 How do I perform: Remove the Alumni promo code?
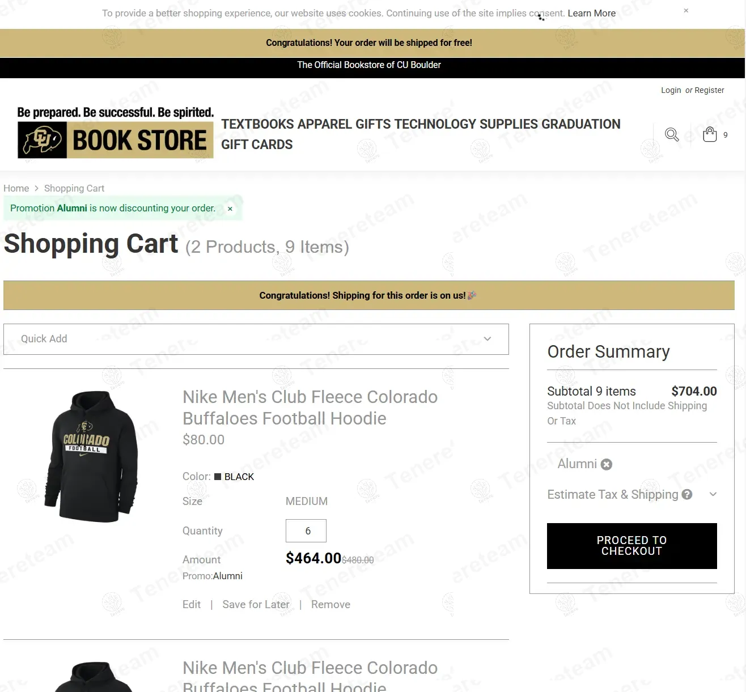tap(607, 465)
